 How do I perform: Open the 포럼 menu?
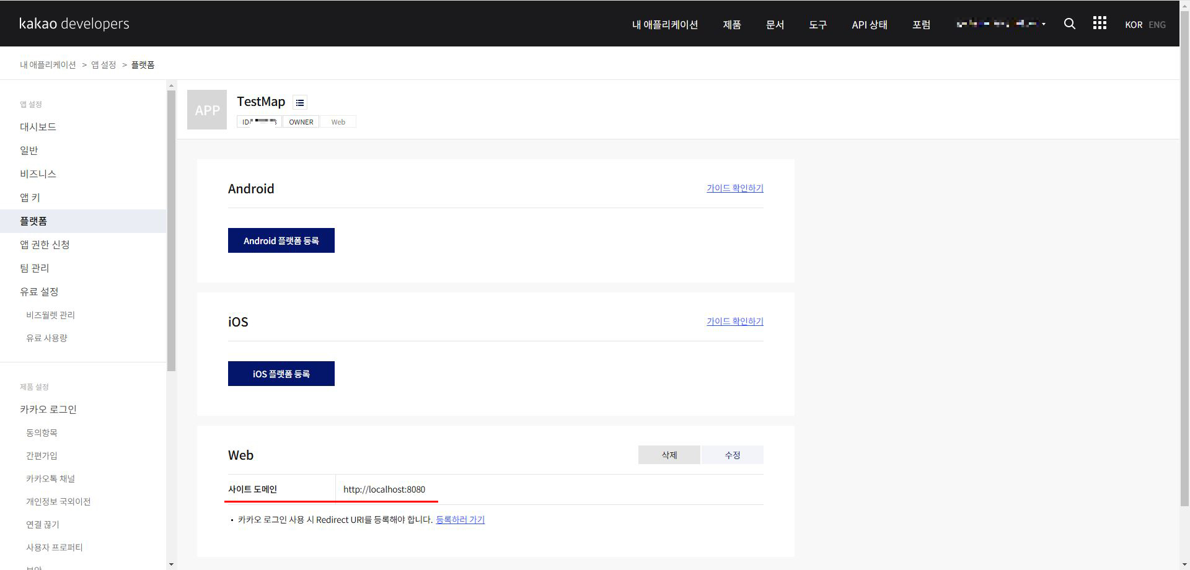click(922, 24)
